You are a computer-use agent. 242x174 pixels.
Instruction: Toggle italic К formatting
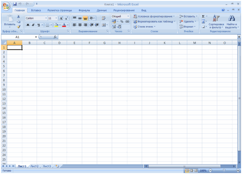coord(33,25)
